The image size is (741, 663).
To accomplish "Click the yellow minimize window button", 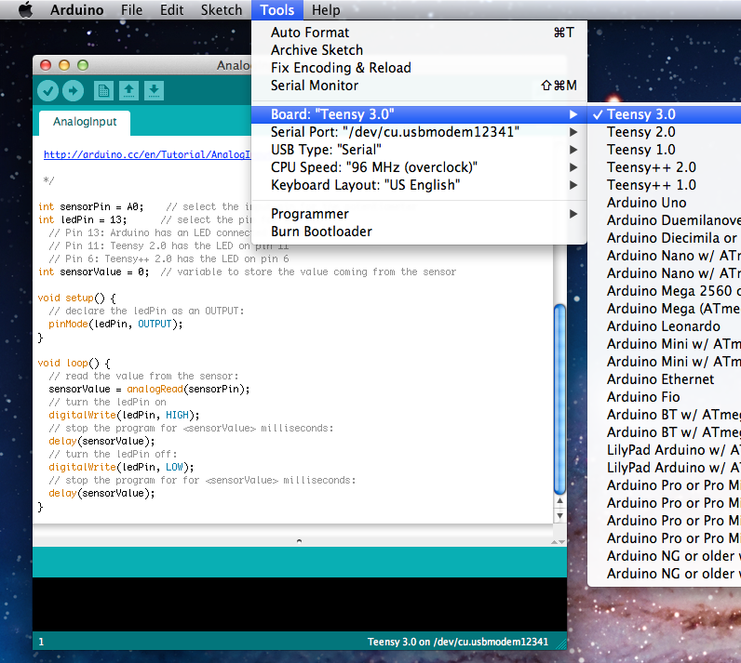I will coord(64,65).
